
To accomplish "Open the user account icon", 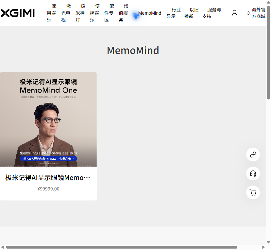I will (234, 13).
